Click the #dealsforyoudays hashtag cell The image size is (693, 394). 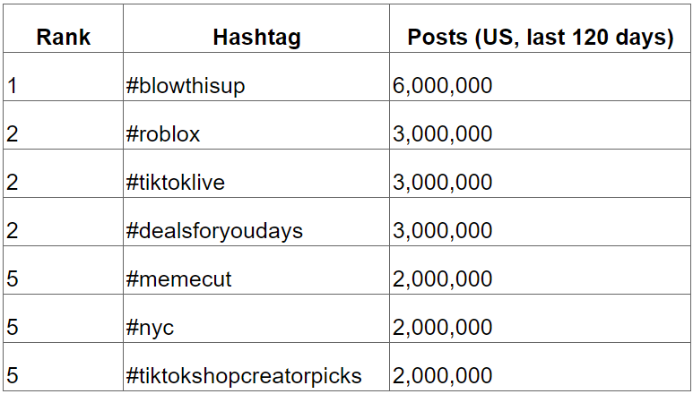click(215, 231)
